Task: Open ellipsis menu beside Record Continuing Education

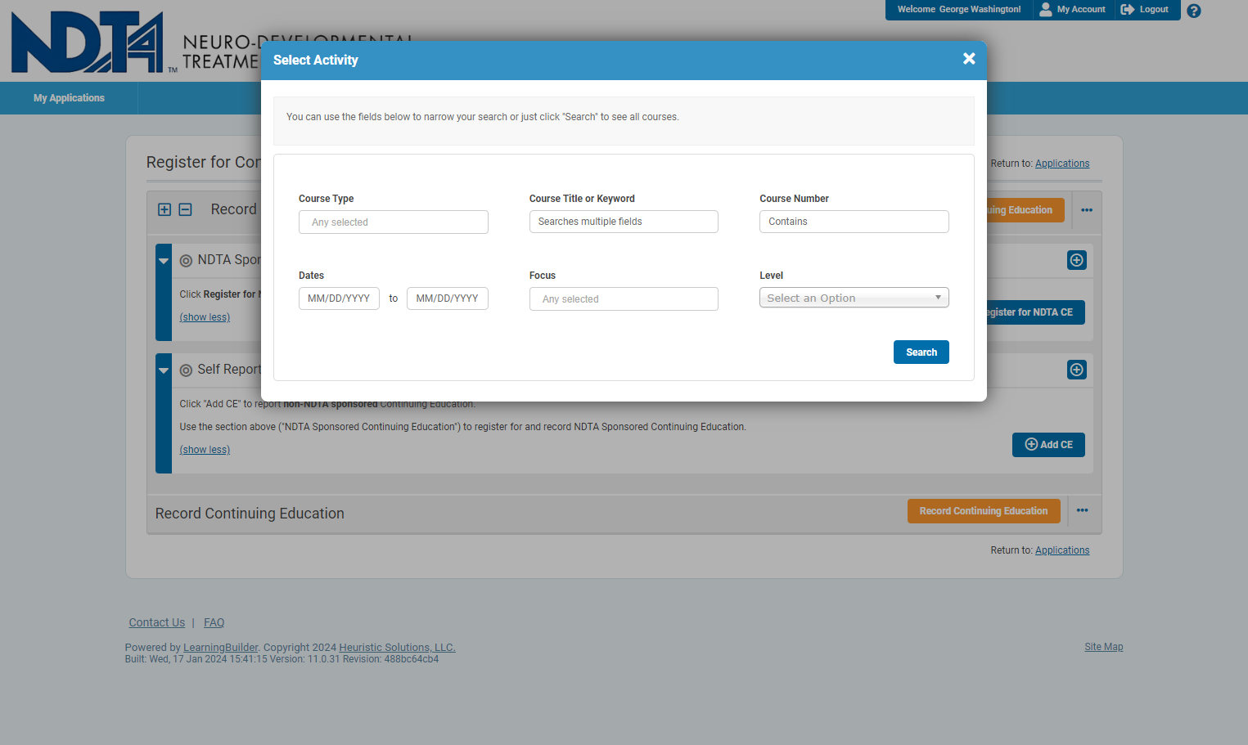Action: point(1083,511)
